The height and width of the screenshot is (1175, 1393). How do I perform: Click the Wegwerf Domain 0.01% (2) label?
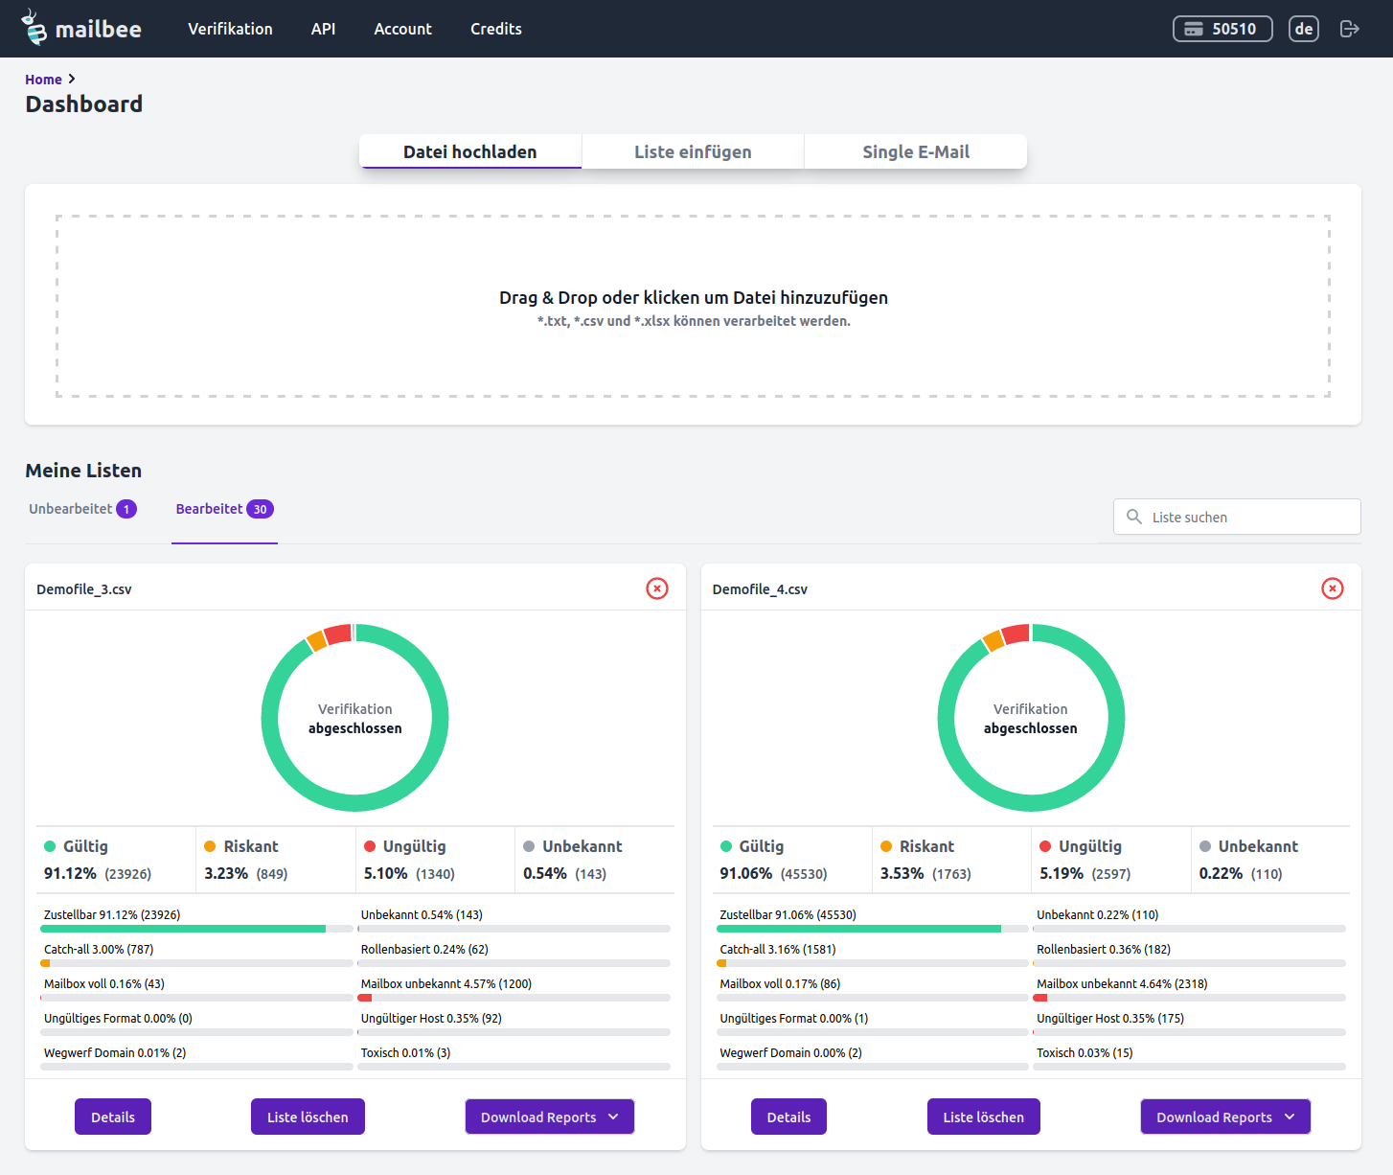point(115,1052)
